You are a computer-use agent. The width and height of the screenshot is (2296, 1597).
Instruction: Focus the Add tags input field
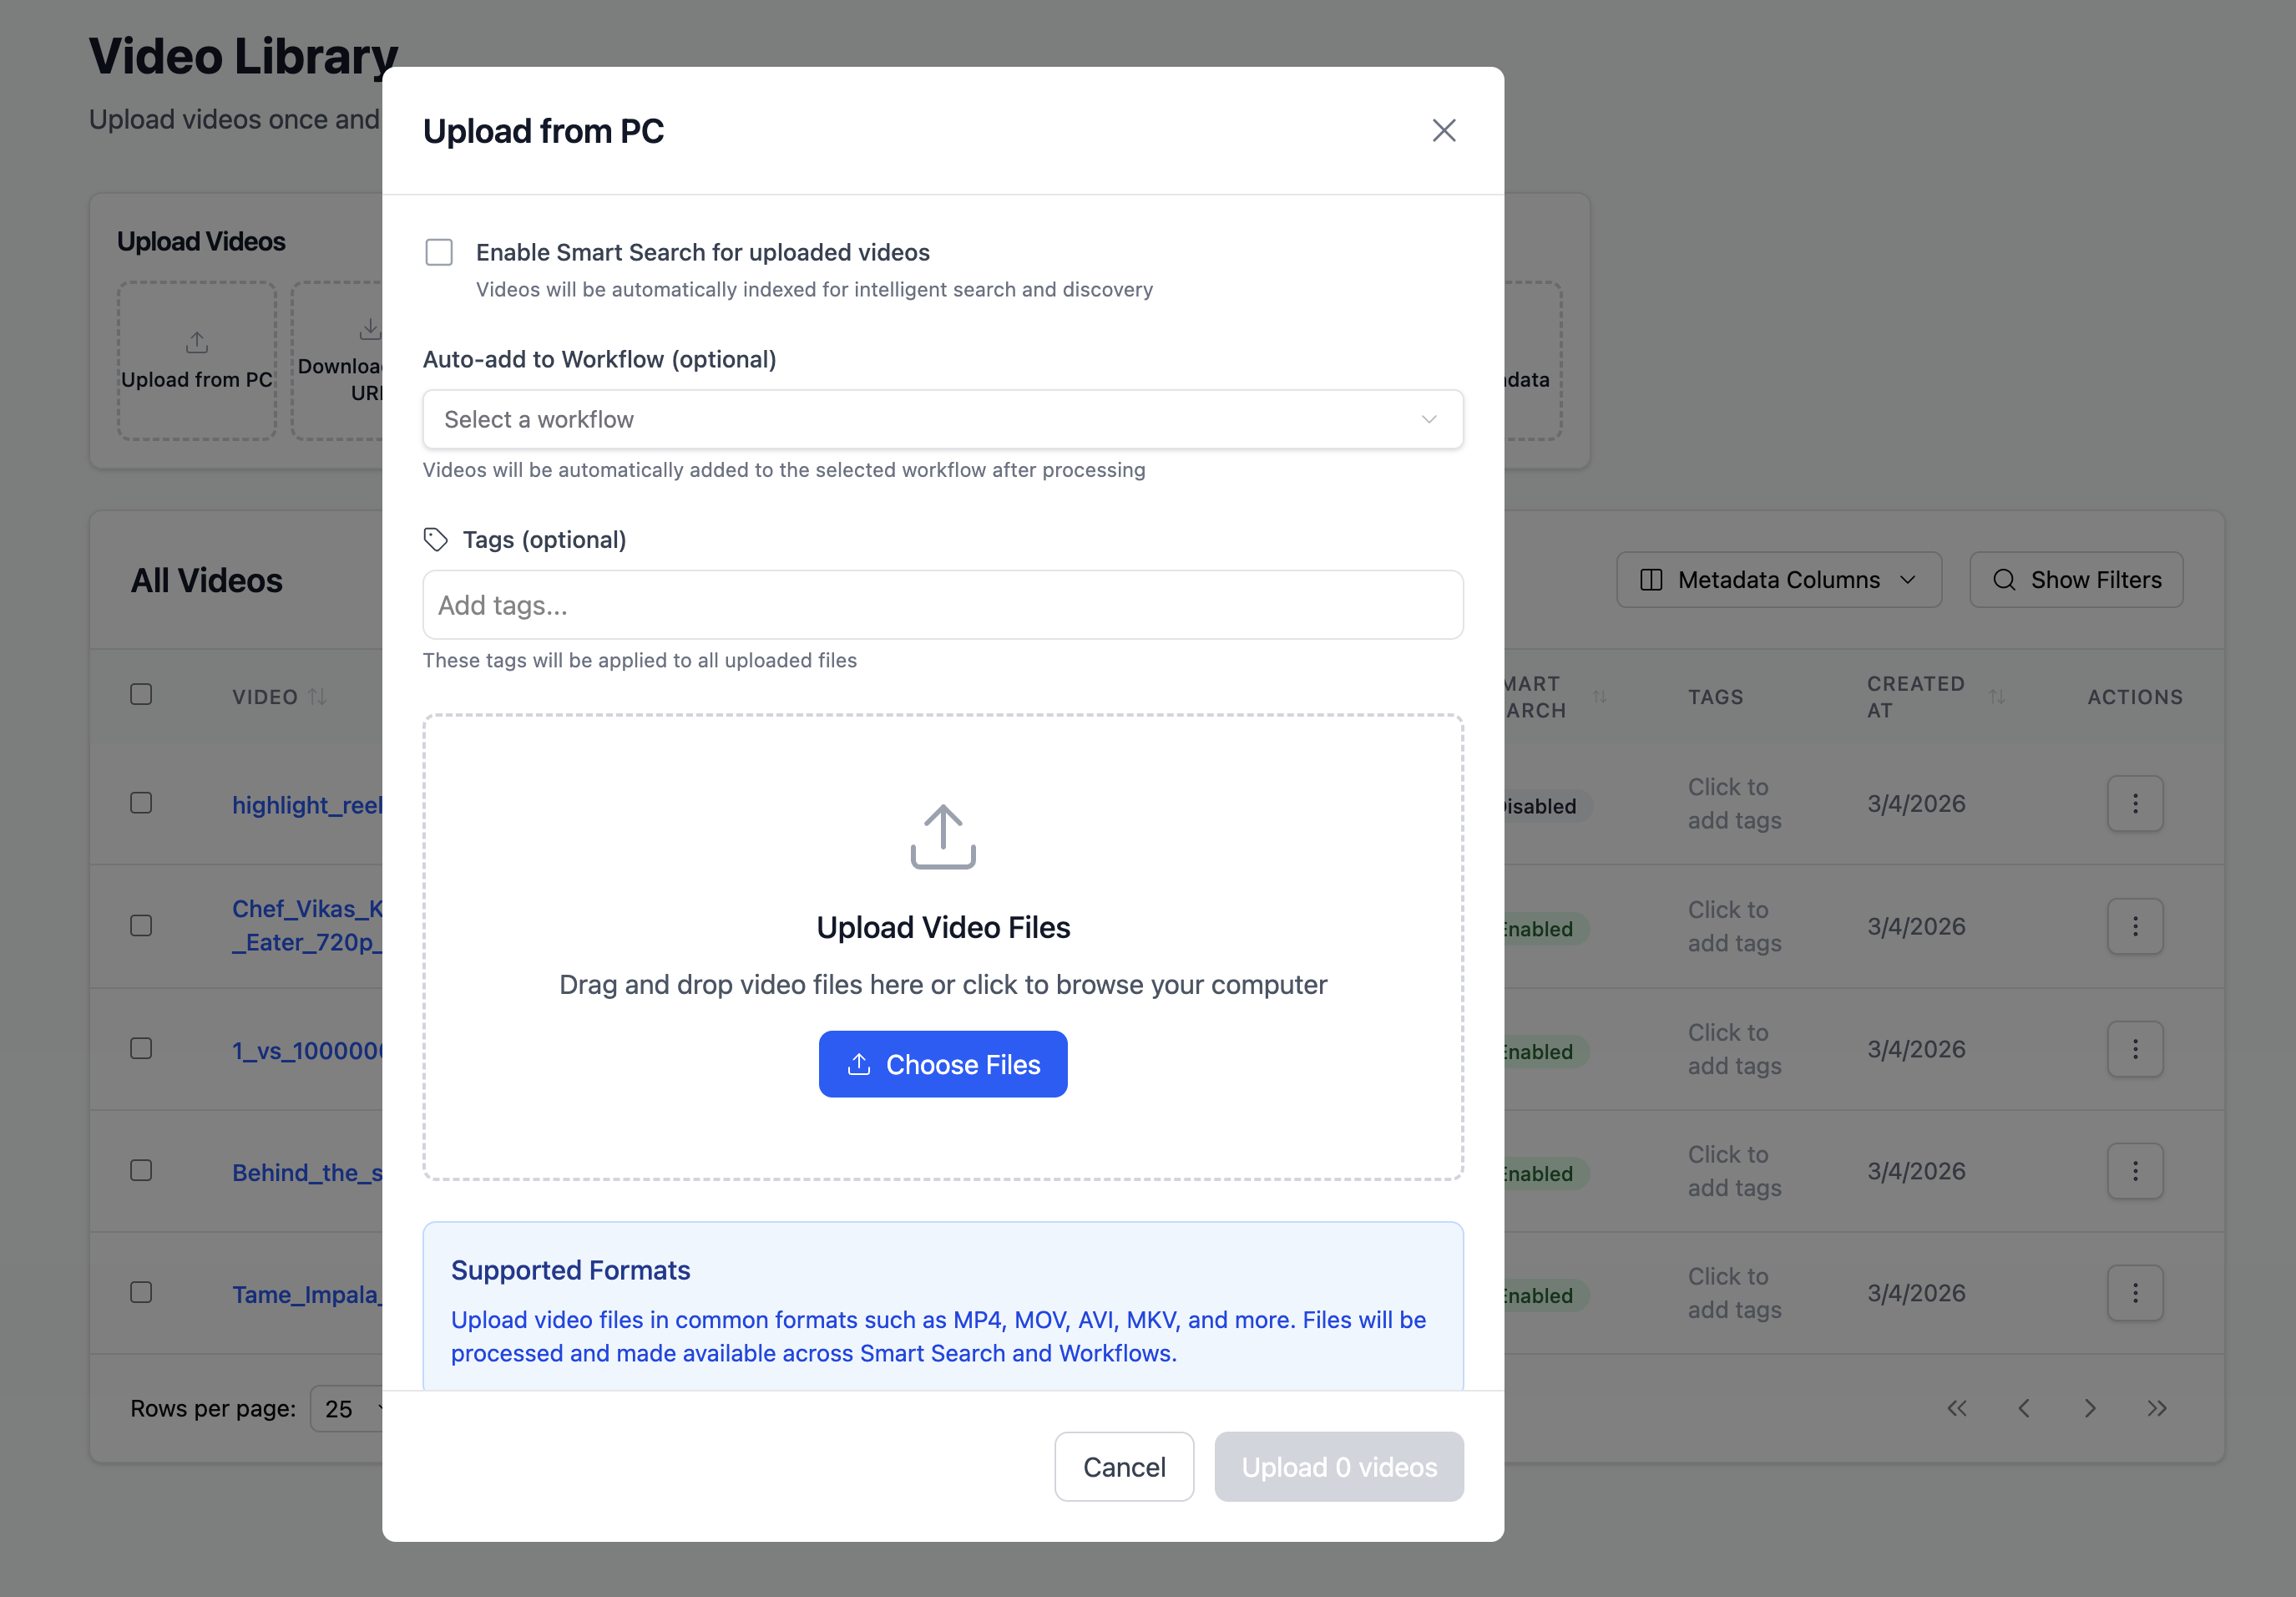tap(942, 605)
